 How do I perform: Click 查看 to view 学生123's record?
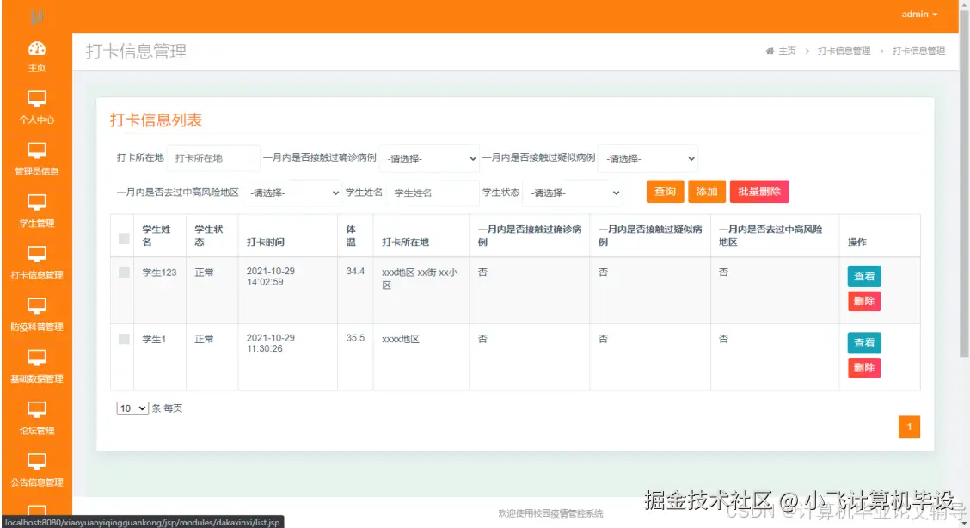[x=863, y=276]
